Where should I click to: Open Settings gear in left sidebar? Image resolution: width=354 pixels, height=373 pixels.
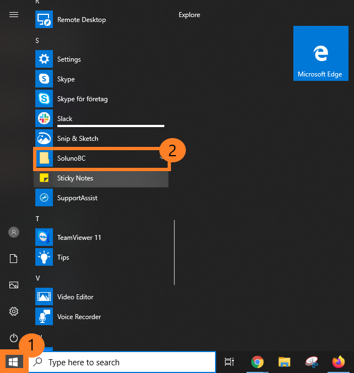click(x=14, y=311)
